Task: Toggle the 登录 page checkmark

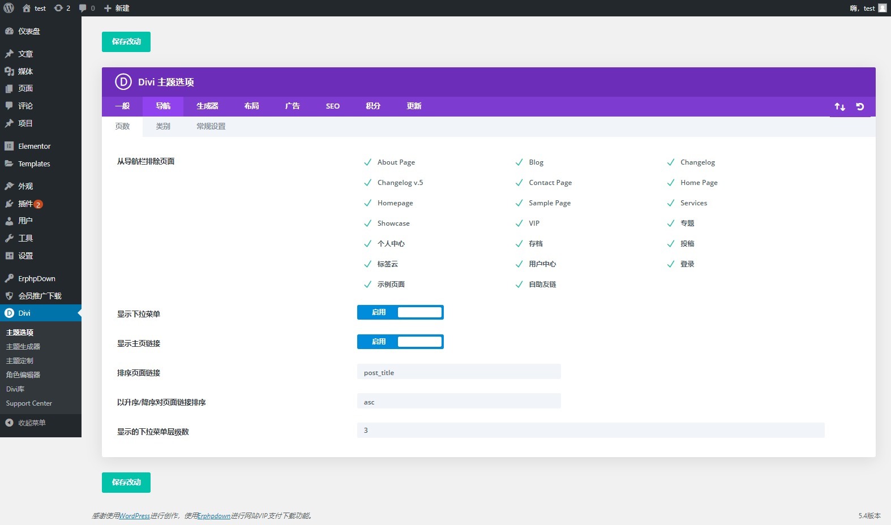Action: [671, 264]
